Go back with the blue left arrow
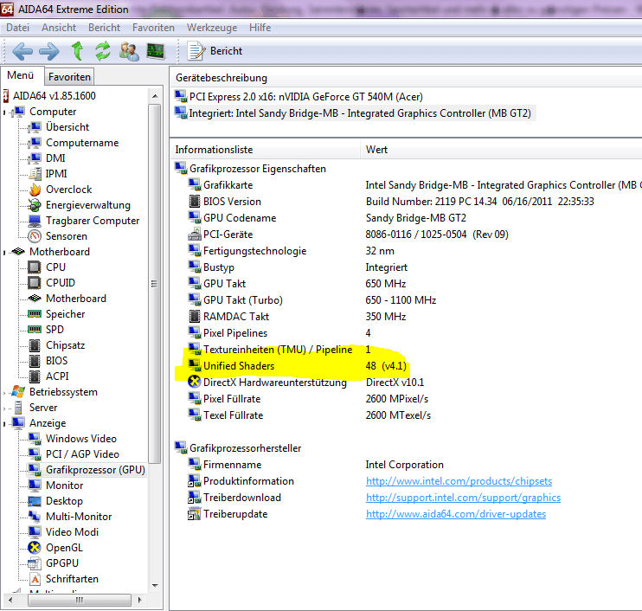 [x=22, y=51]
